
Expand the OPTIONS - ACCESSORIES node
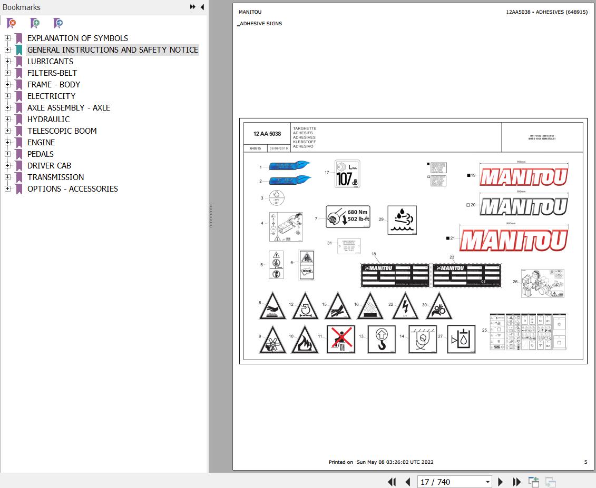[x=7, y=189]
